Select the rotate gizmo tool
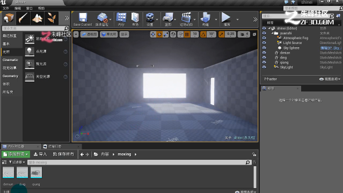The width and height of the screenshot is (343, 193). (159, 34)
